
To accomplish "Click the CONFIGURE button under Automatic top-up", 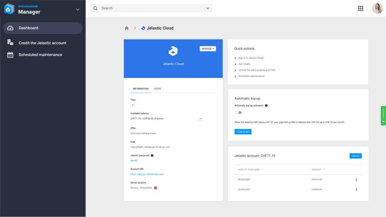I will click(x=243, y=132).
